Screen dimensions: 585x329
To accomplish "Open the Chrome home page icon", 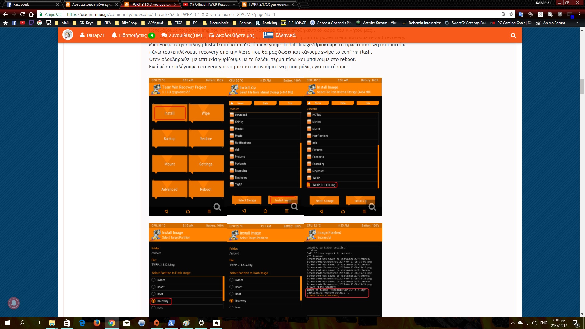I will (x=31, y=14).
